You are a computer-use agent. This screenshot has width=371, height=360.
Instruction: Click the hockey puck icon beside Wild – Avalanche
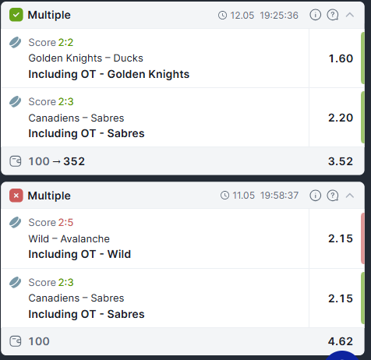tap(16, 223)
